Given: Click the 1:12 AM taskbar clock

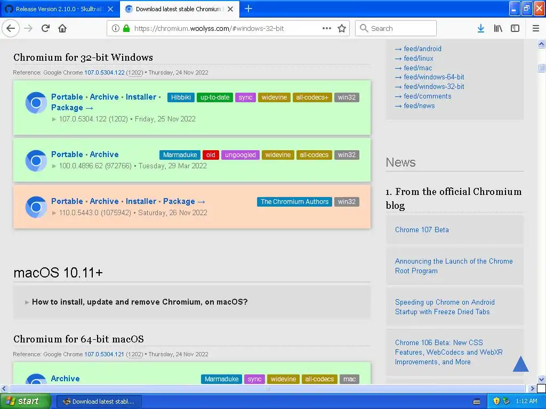Looking at the screenshot, I should click(526, 401).
